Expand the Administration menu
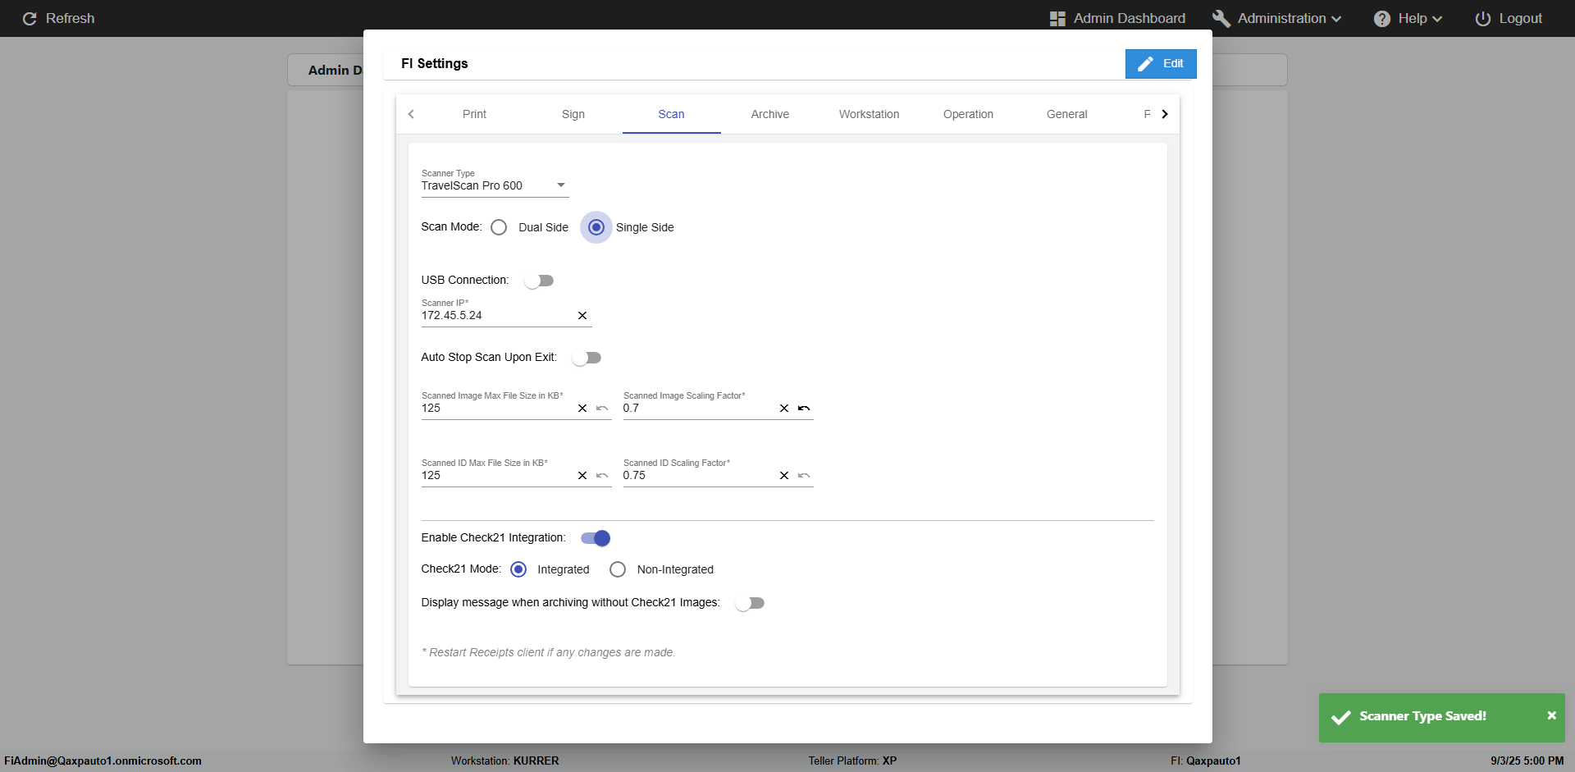The width and height of the screenshot is (1575, 772). pyautogui.click(x=1277, y=19)
